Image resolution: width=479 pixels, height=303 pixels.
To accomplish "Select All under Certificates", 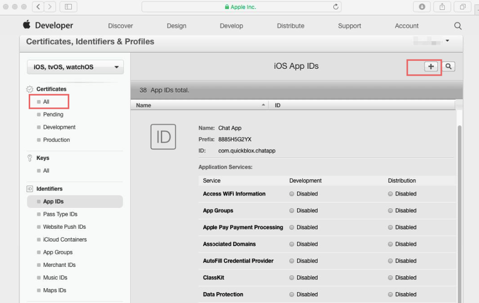I will point(46,101).
